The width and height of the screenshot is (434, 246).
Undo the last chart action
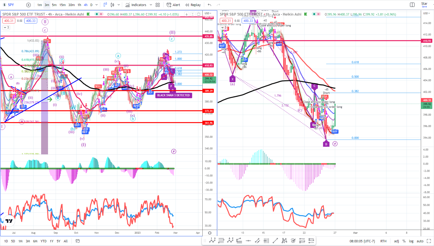click(x=209, y=5)
